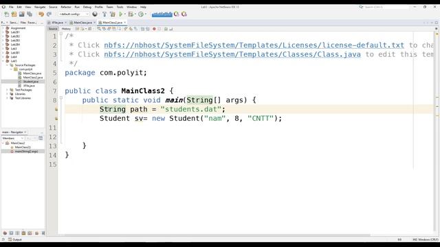The height and width of the screenshot is (247, 440).
Task: Expand the Libraries node
Action: [x=8, y=94]
